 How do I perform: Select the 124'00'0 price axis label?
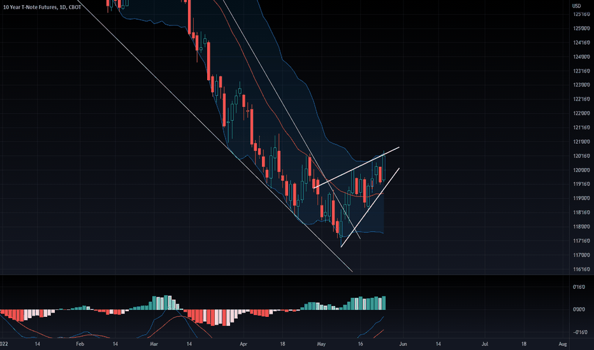pyautogui.click(x=581, y=57)
